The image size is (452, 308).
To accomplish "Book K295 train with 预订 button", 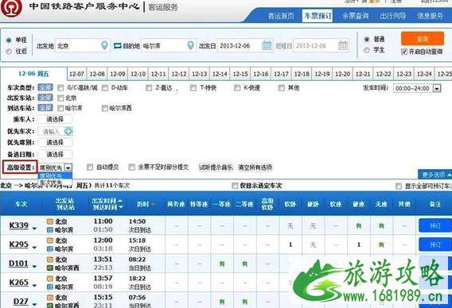I will (435, 244).
